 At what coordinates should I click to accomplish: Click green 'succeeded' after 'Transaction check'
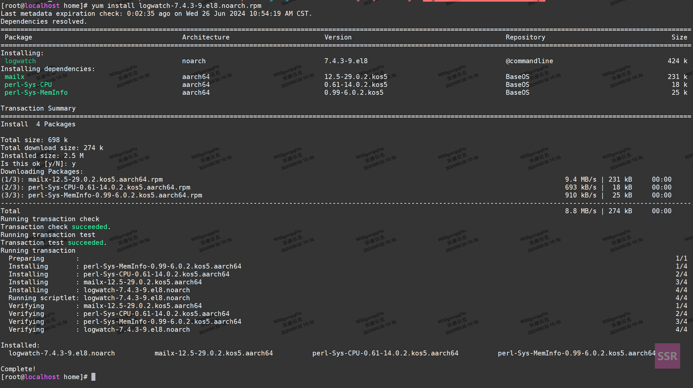(90, 227)
